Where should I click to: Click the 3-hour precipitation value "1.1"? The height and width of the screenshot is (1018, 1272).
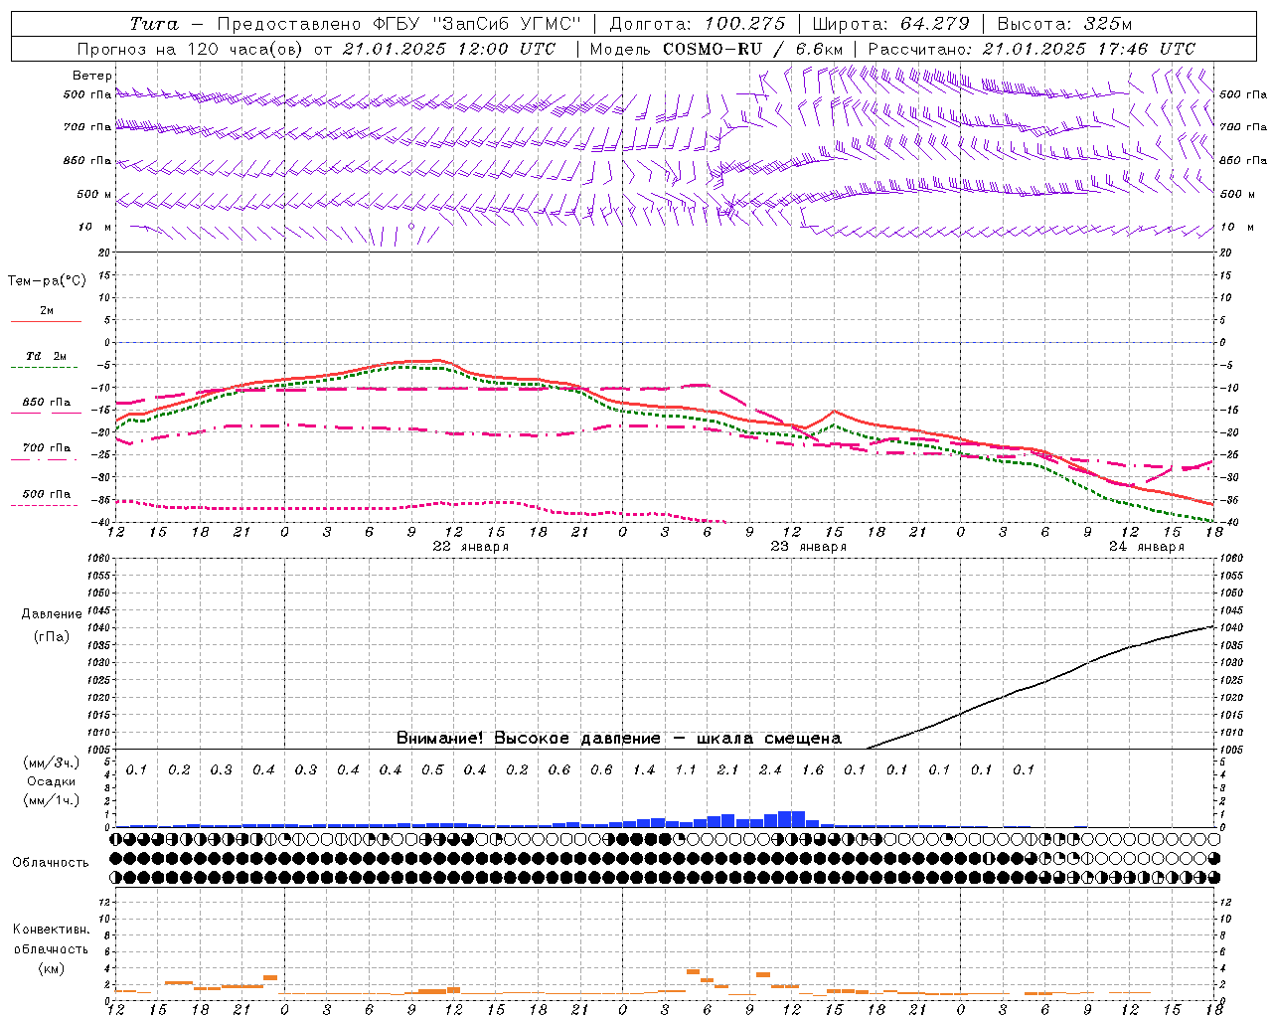coord(686,770)
